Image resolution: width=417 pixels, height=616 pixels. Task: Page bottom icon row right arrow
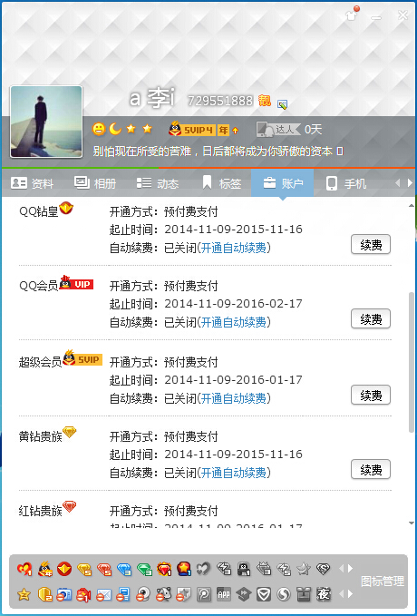pos(351,594)
